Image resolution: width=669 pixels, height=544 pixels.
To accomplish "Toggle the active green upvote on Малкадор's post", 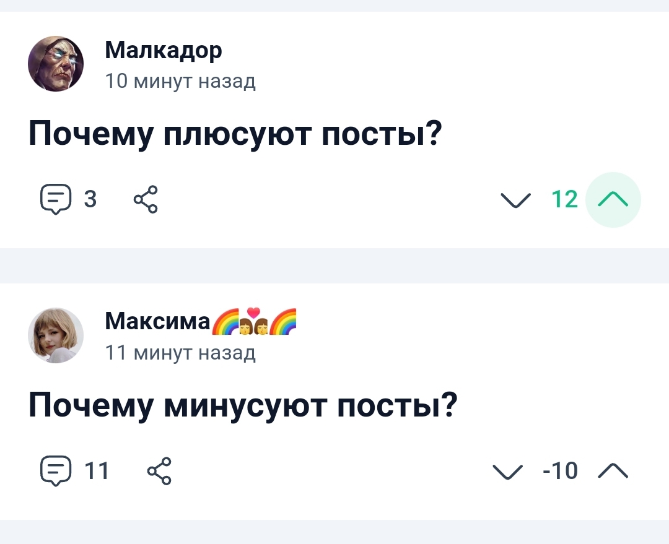I will [x=613, y=199].
